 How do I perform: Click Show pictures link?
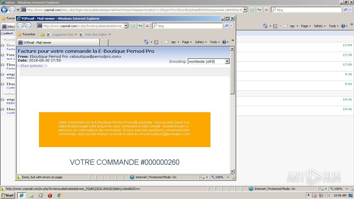tap(32, 66)
